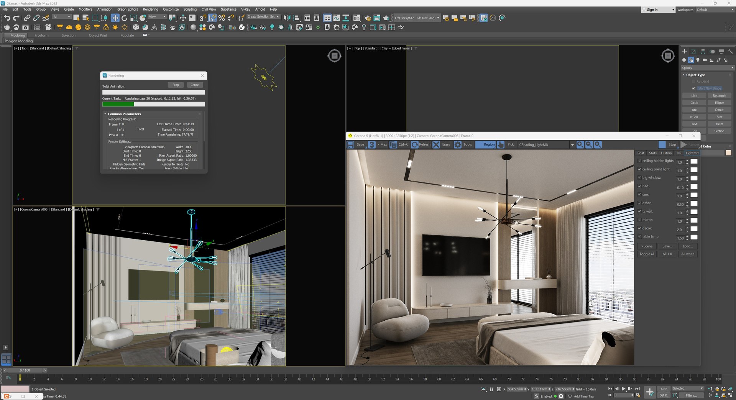Open the Tools gear in the Corona frame buffer
The width and height of the screenshot is (736, 400).
pos(458,144)
